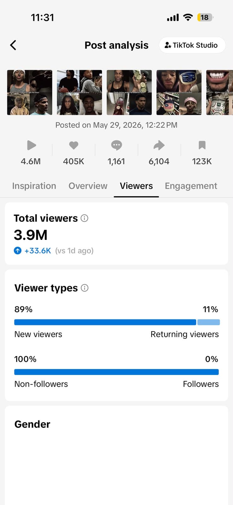Tap the back arrow icon
Viewport: 233px width, 505px height.
coord(13,45)
